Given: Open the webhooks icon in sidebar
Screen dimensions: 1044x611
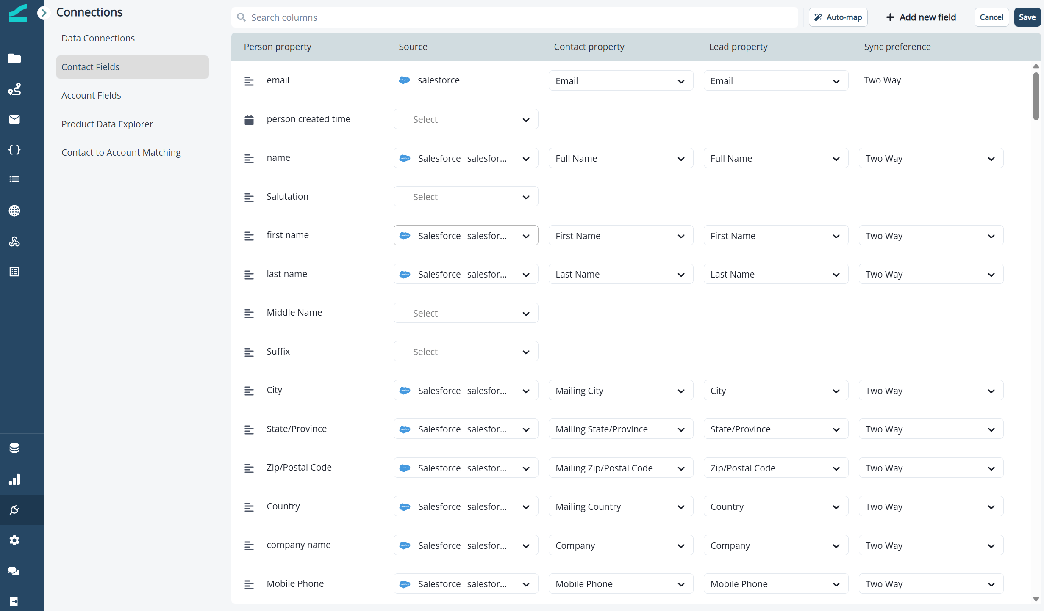Looking at the screenshot, I should 14,241.
